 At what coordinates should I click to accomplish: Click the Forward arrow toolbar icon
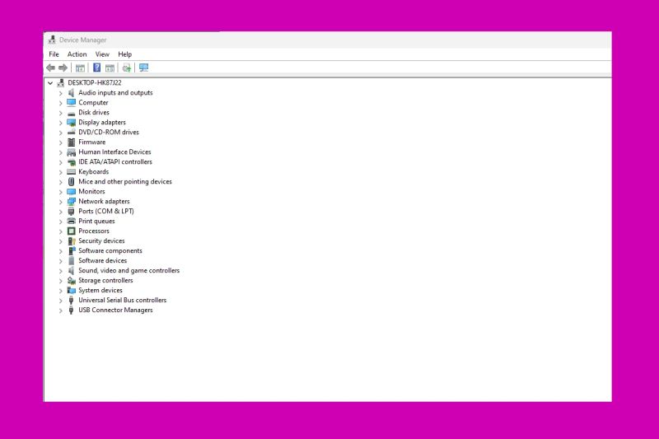pos(63,68)
